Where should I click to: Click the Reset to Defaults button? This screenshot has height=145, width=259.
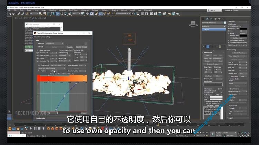click(81, 47)
